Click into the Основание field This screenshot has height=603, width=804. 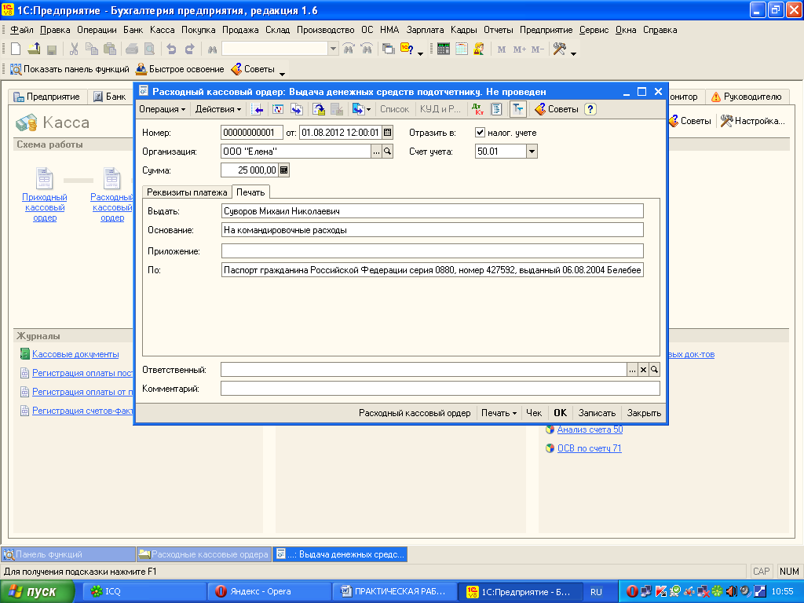pos(433,230)
